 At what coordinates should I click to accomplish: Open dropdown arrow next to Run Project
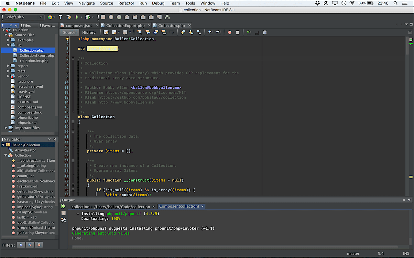point(81,17)
